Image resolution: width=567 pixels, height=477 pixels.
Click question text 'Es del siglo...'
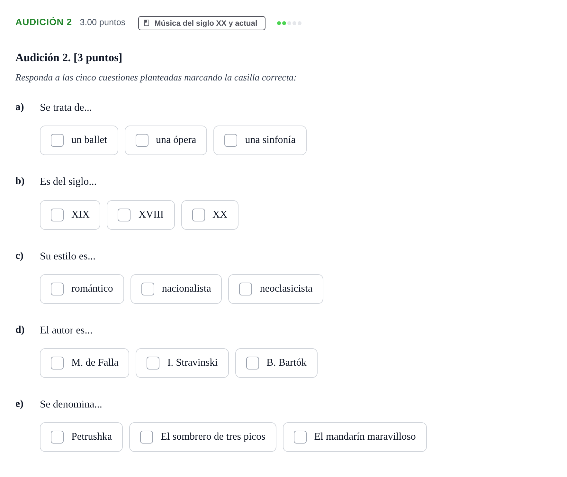(68, 182)
